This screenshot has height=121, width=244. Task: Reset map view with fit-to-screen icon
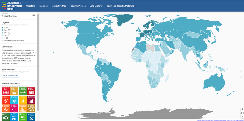[x=242, y=113]
